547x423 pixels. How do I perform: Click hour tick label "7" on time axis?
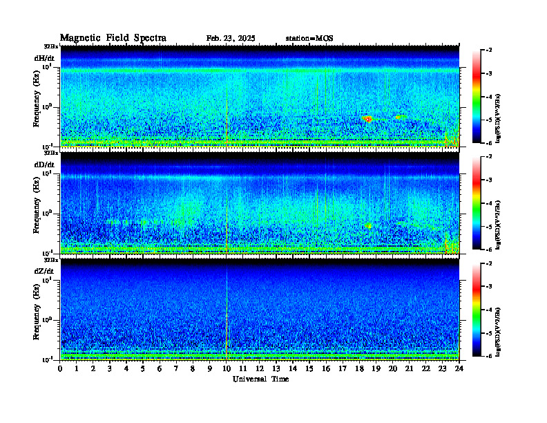point(176,369)
